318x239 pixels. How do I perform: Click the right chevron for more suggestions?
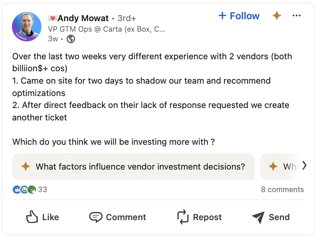click(x=304, y=165)
